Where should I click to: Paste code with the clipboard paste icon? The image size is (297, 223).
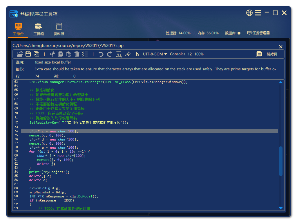coord(69,54)
